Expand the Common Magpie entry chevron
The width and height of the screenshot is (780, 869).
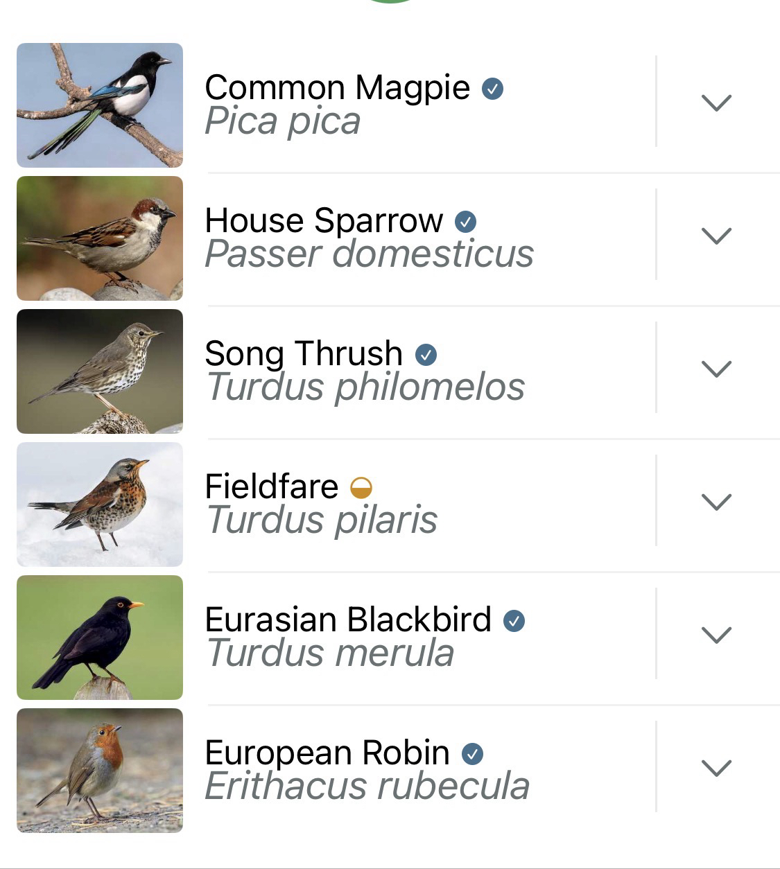coord(716,103)
